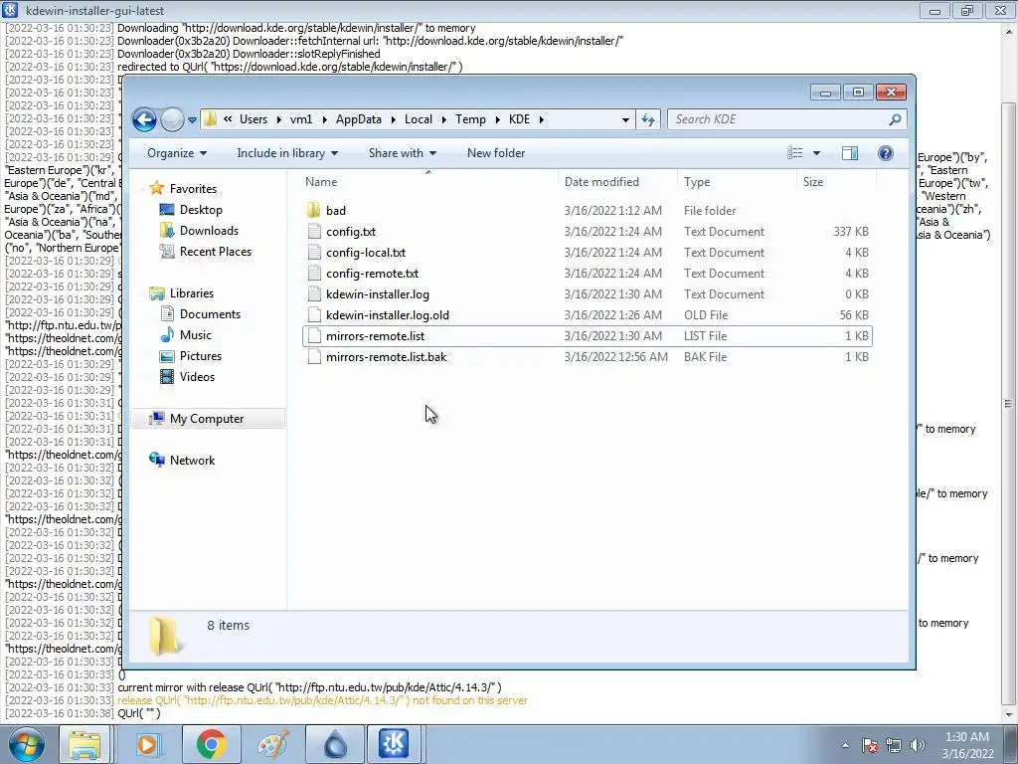The width and height of the screenshot is (1018, 764).
Task: Sort files by the Size column
Action: tap(836, 182)
